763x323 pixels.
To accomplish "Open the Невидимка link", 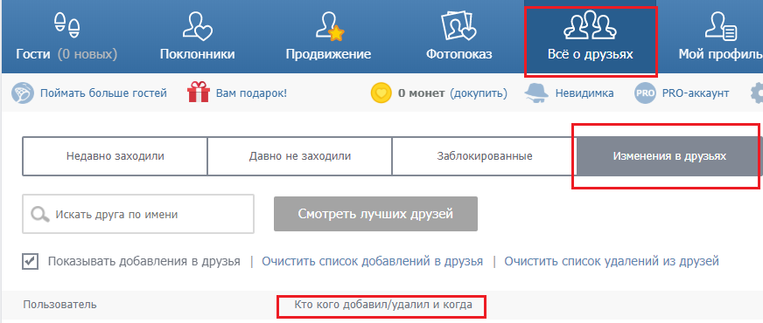I will [x=584, y=93].
